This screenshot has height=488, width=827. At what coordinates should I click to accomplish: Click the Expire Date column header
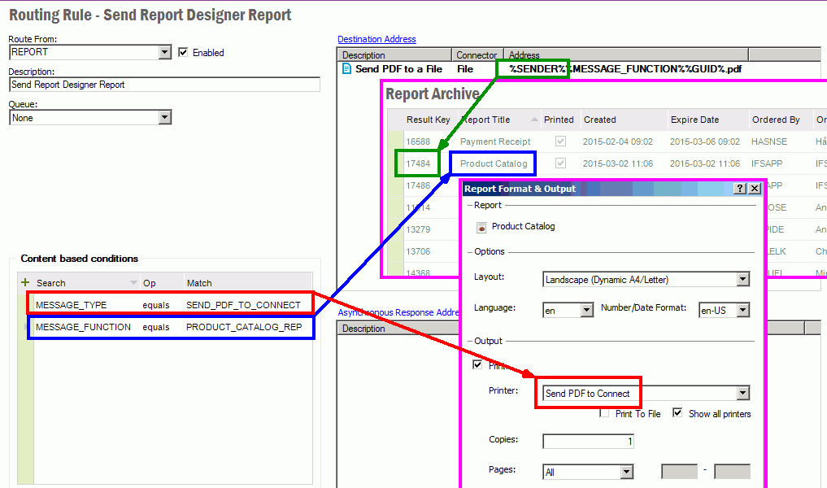(695, 120)
